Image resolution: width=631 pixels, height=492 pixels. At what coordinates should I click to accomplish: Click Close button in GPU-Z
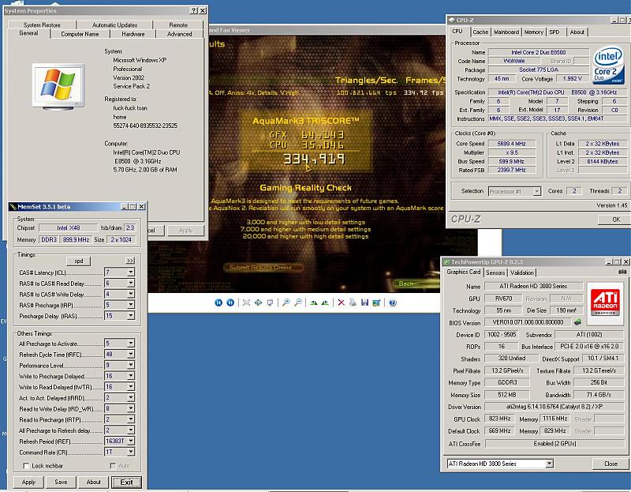[x=610, y=464]
